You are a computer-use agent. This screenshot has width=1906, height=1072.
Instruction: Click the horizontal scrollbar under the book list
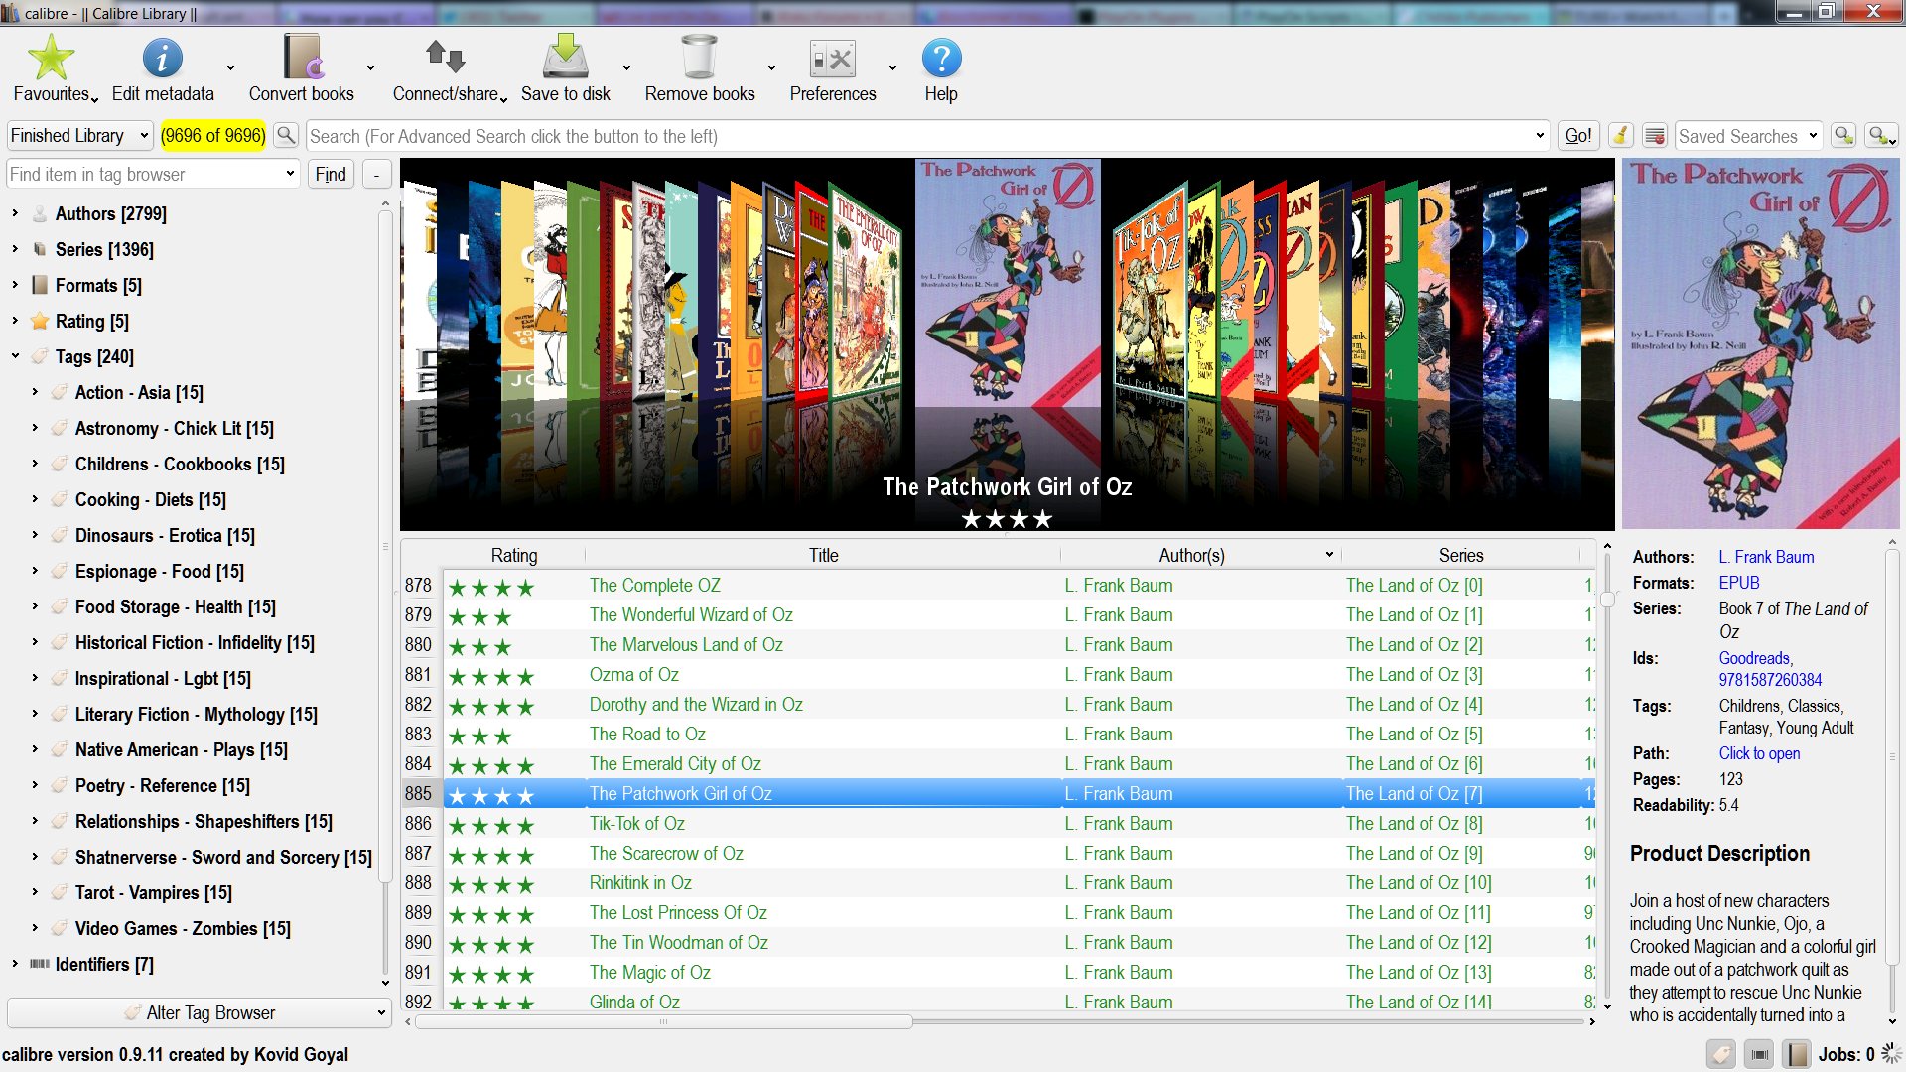point(663,1021)
